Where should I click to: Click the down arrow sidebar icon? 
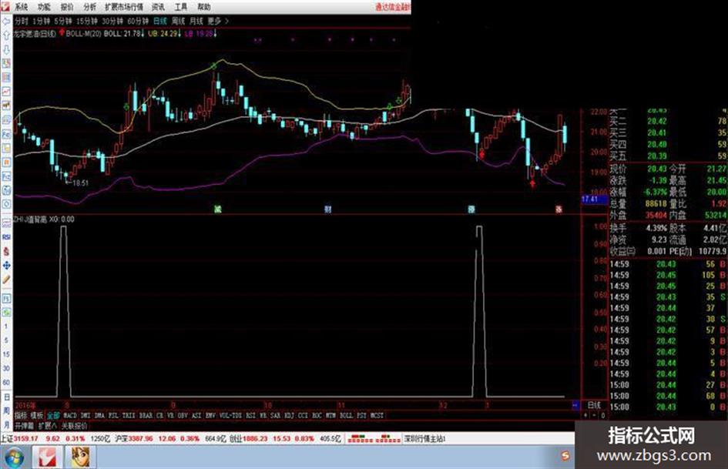(6, 49)
